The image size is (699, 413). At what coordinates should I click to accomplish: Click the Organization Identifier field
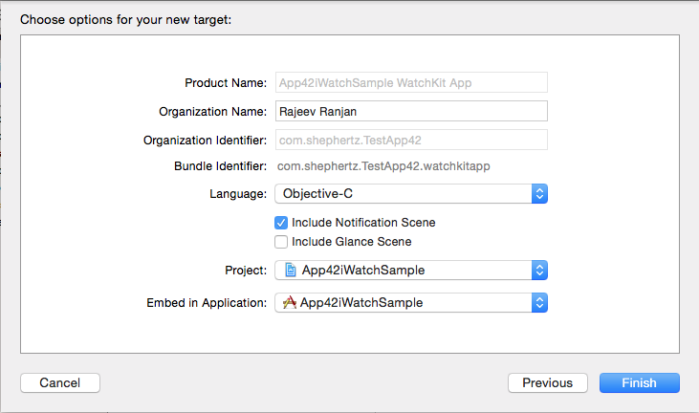410,140
